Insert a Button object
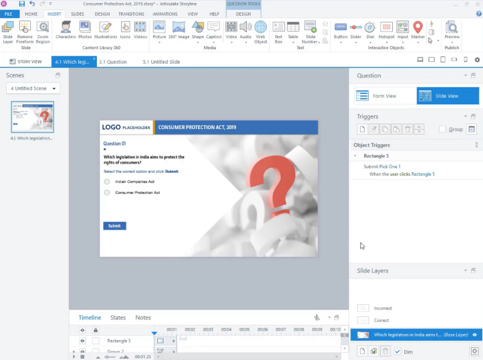The width and height of the screenshot is (483, 360). click(x=341, y=30)
